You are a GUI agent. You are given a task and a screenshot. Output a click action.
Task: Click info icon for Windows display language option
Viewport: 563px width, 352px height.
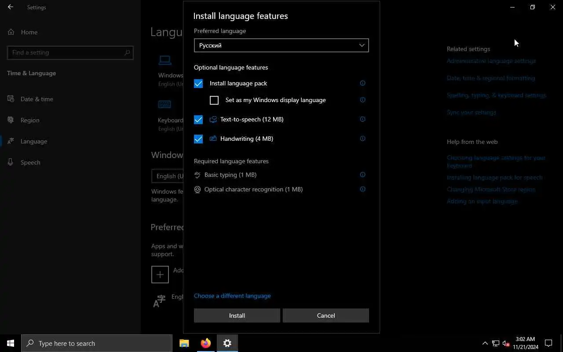coord(362,100)
